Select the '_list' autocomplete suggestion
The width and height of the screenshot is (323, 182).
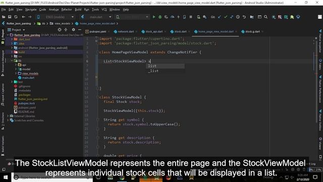point(166,71)
